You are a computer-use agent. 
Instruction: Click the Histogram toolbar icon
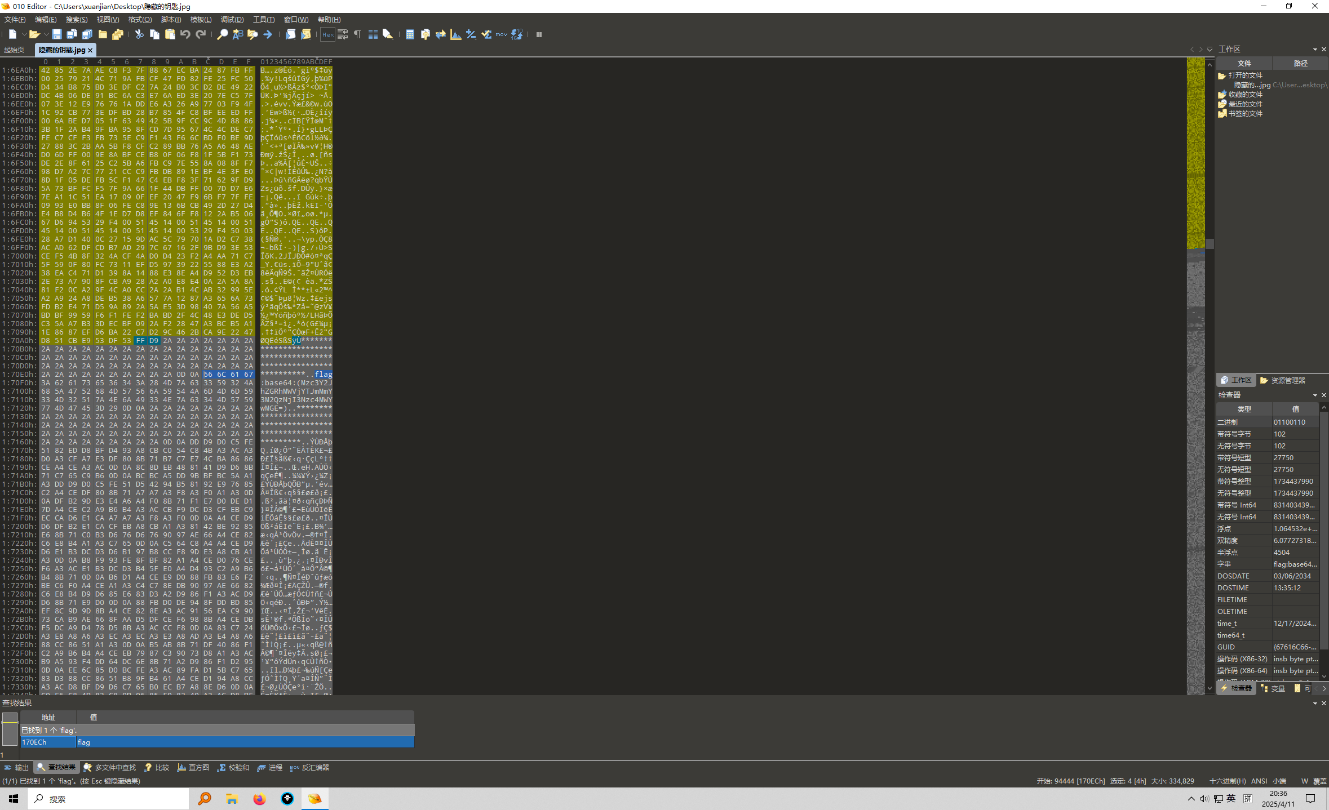[456, 34]
